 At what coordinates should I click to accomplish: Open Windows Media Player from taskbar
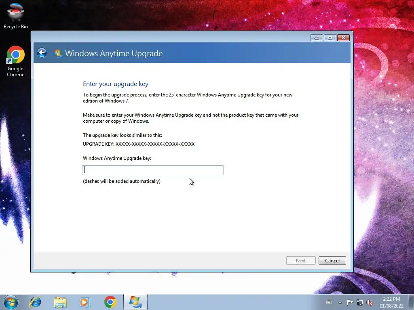click(x=85, y=302)
